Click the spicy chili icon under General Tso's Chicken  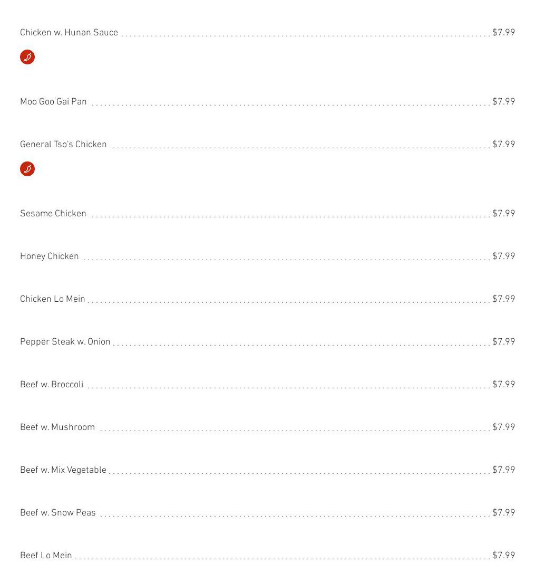point(27,169)
